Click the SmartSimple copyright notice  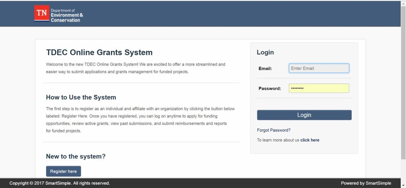pyautogui.click(x=60, y=183)
